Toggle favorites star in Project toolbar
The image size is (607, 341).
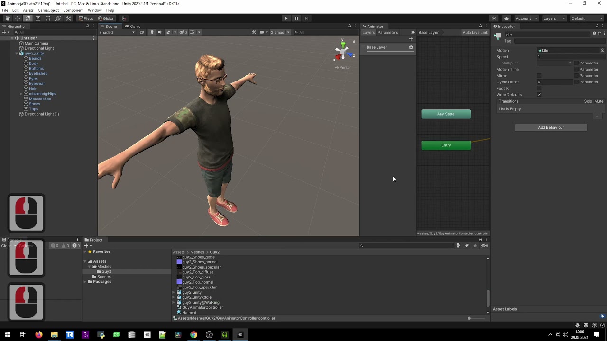coord(475,245)
